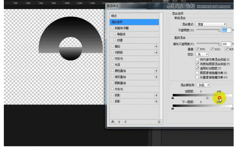Viewport: 234px width, 147px height.
Task: Uncheck 透明形状图层 (T) option
Action: pos(197,68)
